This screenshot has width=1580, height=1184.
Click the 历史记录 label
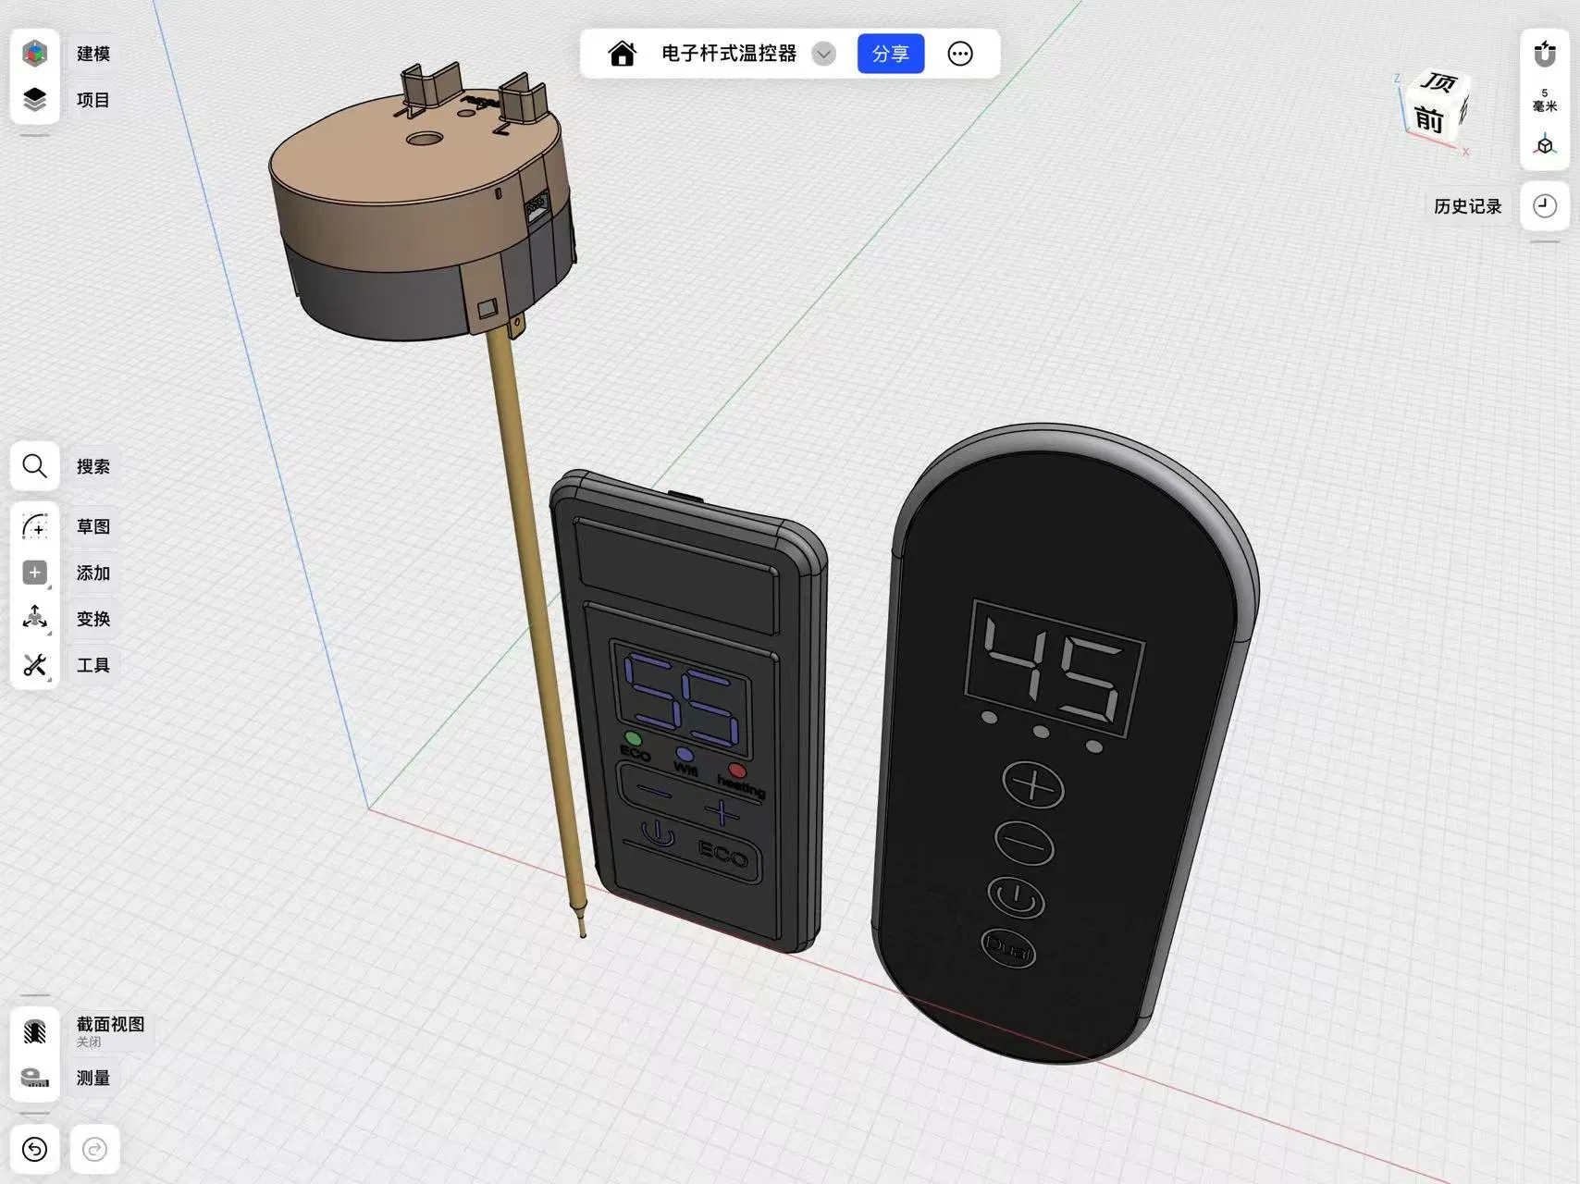pyautogui.click(x=1467, y=206)
